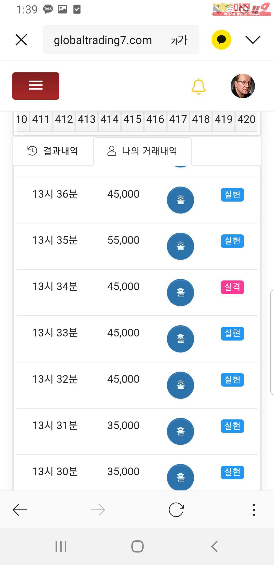Open notifications bell icon
The image size is (274, 565).
(x=198, y=87)
